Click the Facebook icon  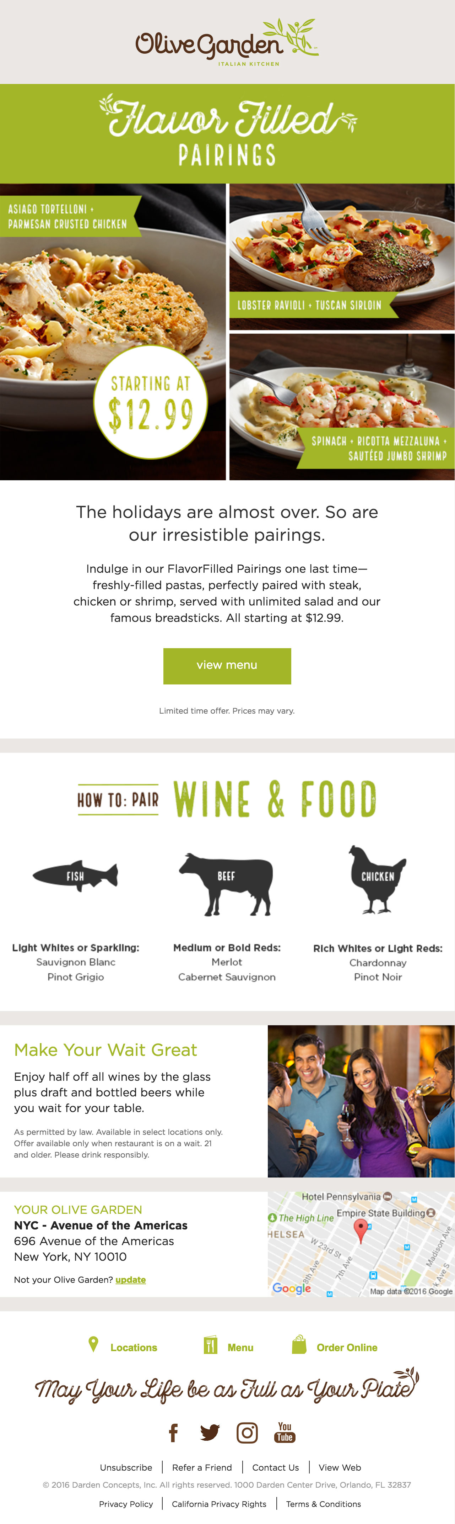[x=173, y=1432]
